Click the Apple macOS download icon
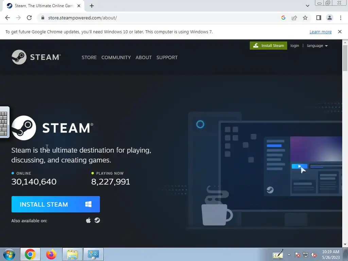Viewport: 348px width, 261px height. click(x=88, y=220)
